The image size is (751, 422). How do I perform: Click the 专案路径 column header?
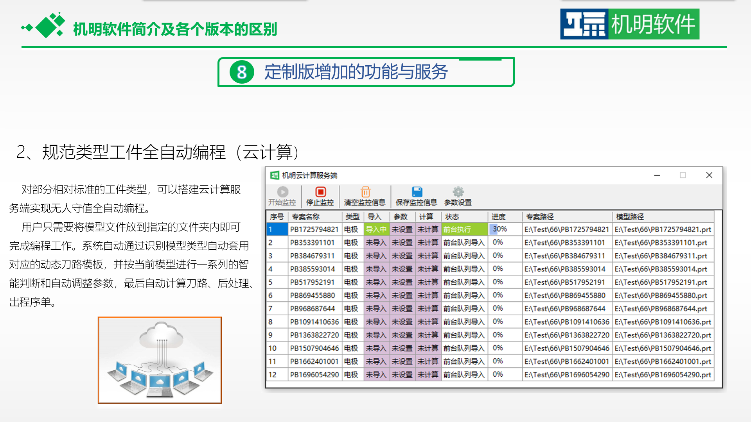(x=567, y=217)
